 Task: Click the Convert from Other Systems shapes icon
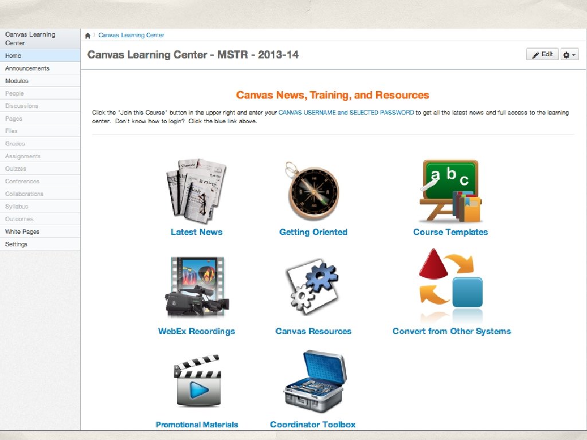pyautogui.click(x=451, y=286)
